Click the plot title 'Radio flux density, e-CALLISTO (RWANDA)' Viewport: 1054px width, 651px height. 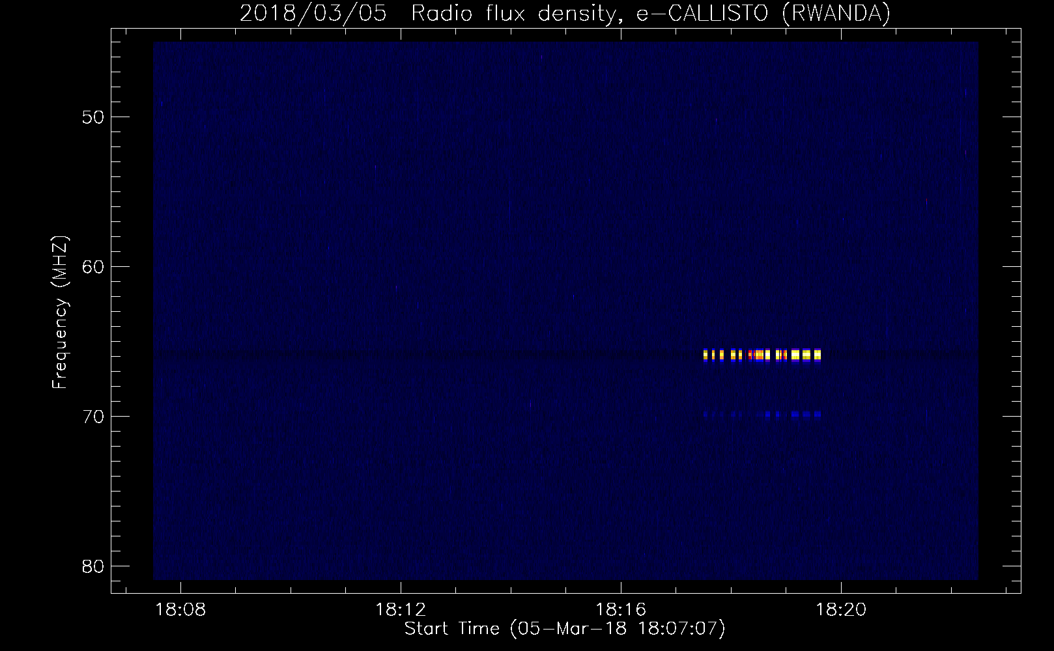(x=649, y=13)
